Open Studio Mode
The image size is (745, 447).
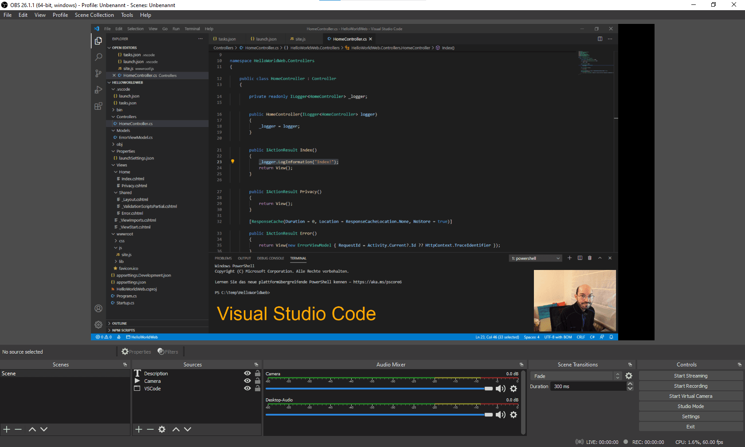coord(690,406)
